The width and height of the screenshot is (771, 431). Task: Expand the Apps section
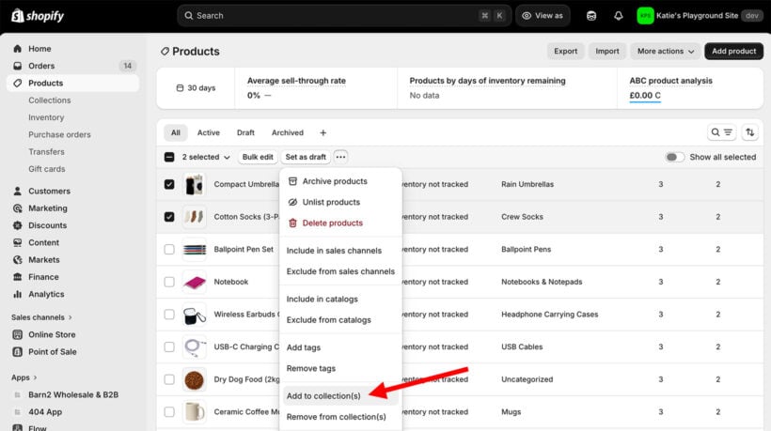point(24,377)
